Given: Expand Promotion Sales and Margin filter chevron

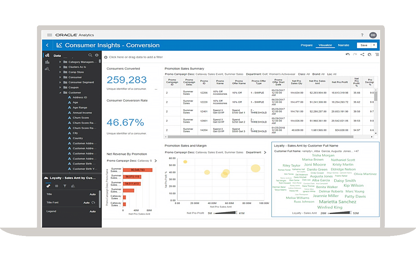Looking at the screenshot, I should 265,152.
